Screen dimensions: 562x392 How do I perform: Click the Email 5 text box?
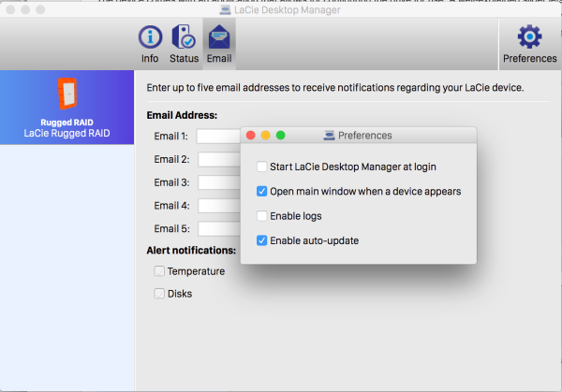tap(219, 229)
